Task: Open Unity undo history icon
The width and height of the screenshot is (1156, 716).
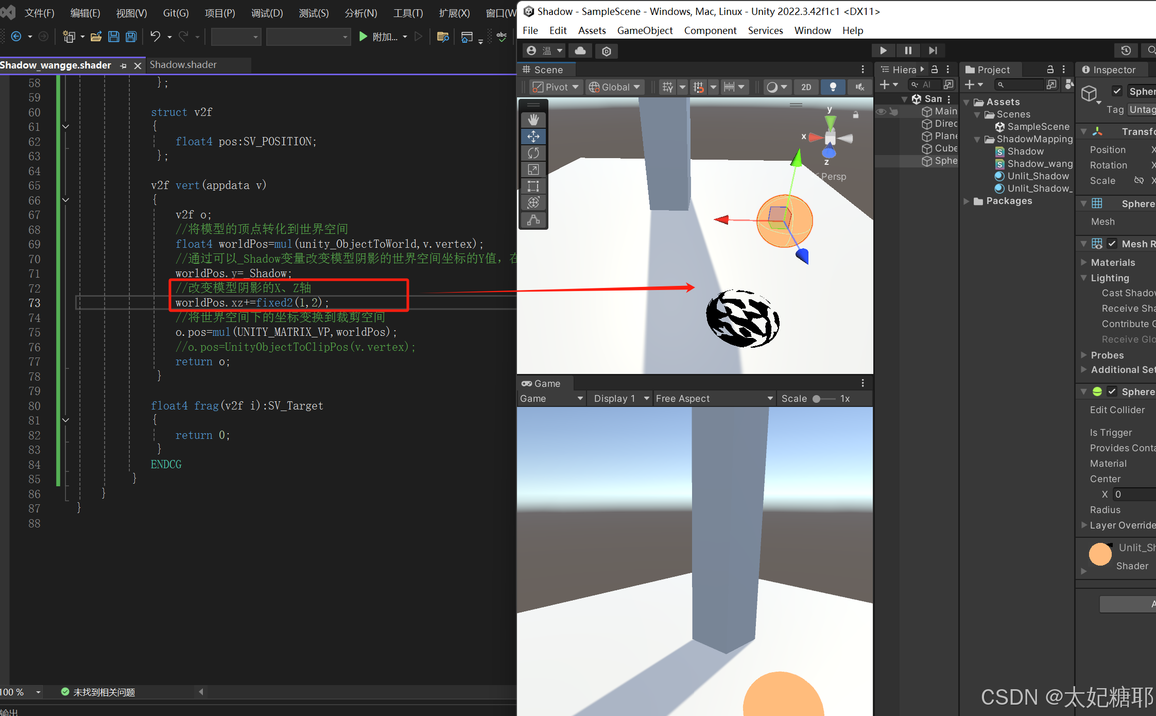Action: click(1126, 50)
